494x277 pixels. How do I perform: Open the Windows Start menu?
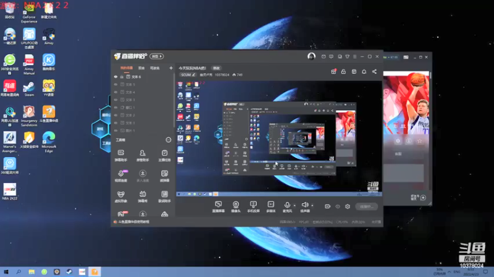click(6, 271)
